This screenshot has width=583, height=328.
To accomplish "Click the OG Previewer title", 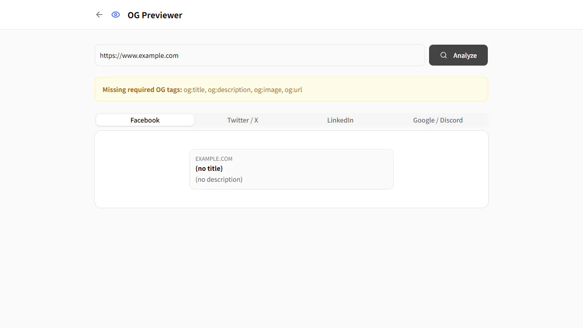I will [155, 15].
